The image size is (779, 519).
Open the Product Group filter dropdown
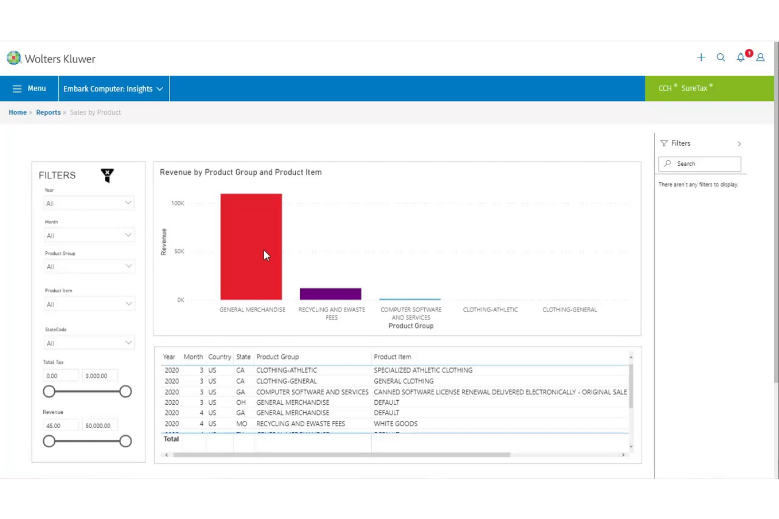click(88, 267)
